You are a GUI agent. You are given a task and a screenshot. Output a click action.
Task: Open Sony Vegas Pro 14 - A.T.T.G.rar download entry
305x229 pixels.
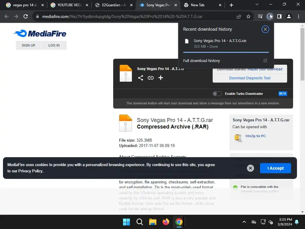pos(226,44)
